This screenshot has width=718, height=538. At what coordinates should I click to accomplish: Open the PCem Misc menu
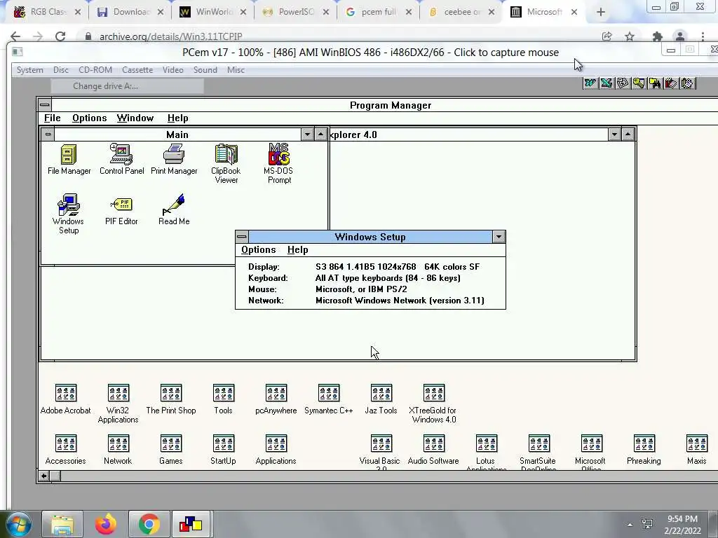tap(236, 70)
